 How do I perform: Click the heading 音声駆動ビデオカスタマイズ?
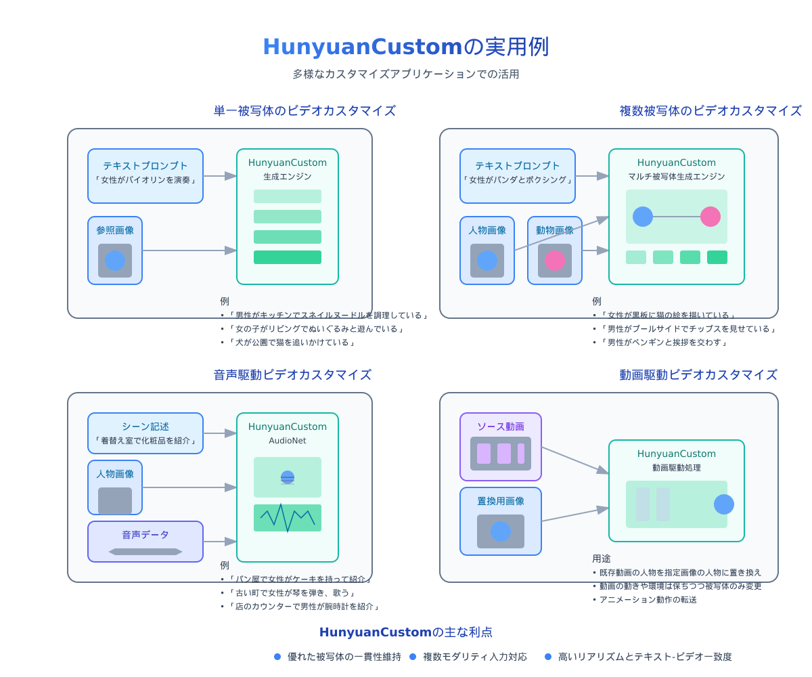292,375
